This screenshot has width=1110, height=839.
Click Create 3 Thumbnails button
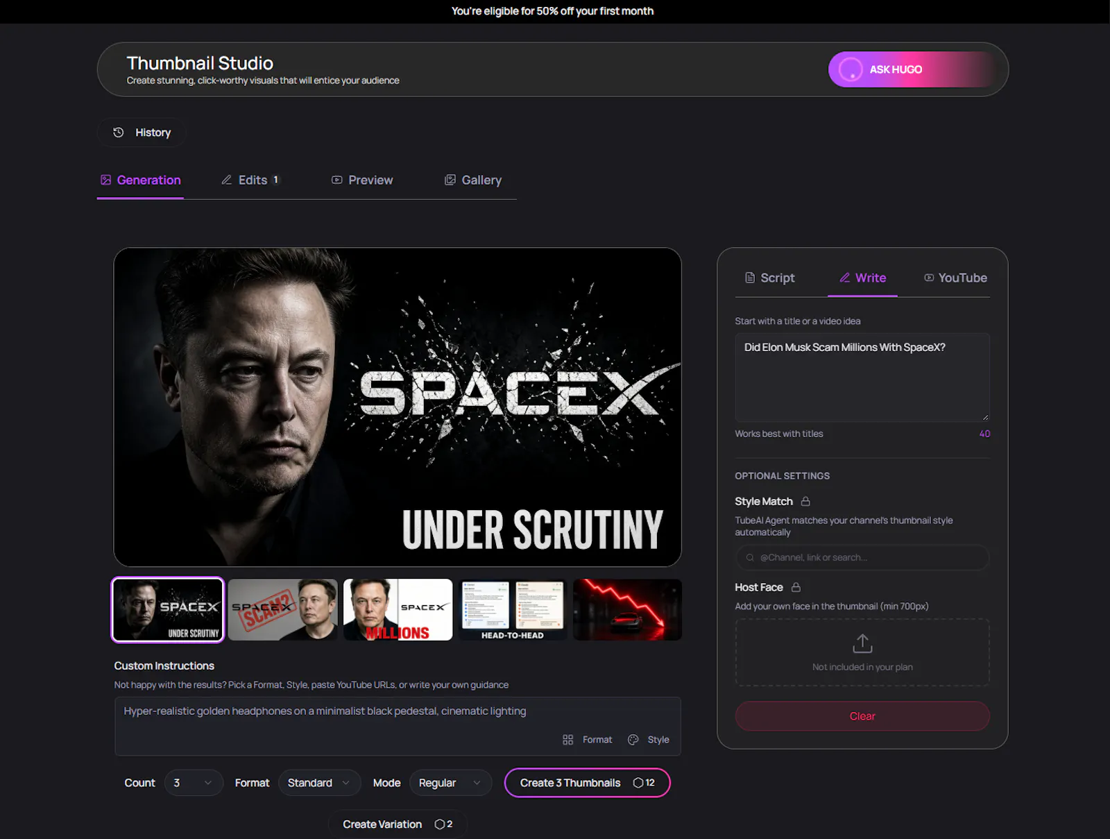pos(588,783)
